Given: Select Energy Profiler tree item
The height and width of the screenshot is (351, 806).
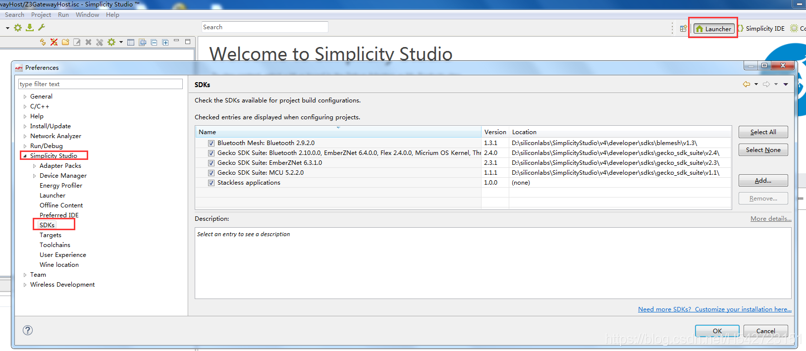Looking at the screenshot, I should point(61,186).
